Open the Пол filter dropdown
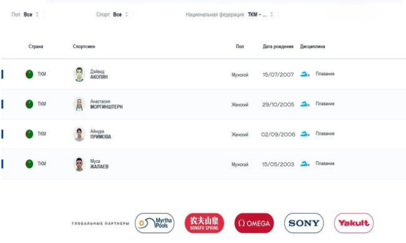Screen dimensions: 406x243 click(25, 15)
